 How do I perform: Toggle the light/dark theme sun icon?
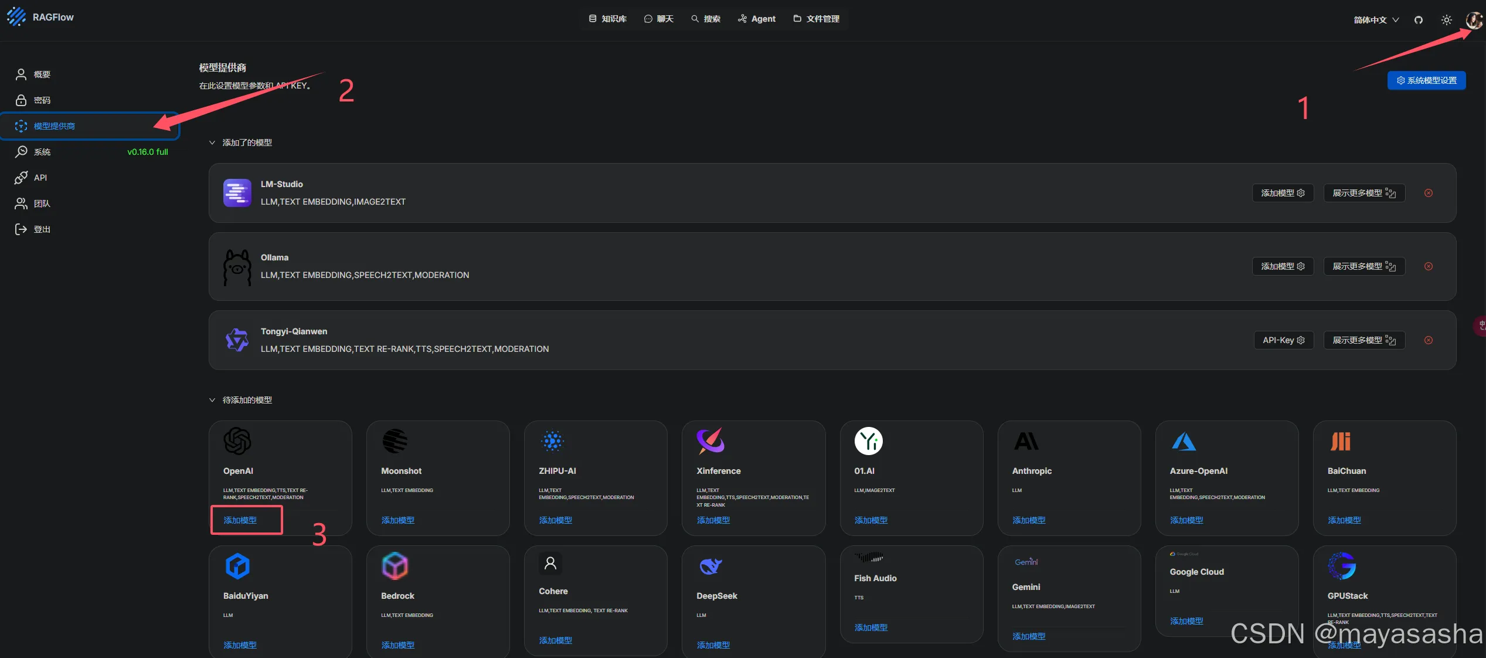coord(1447,20)
